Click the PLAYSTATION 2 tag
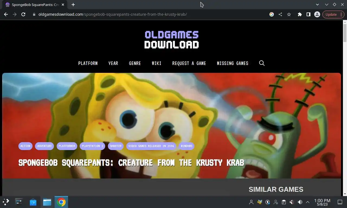Image resolution: width=347 pixels, height=208 pixels. click(92, 146)
